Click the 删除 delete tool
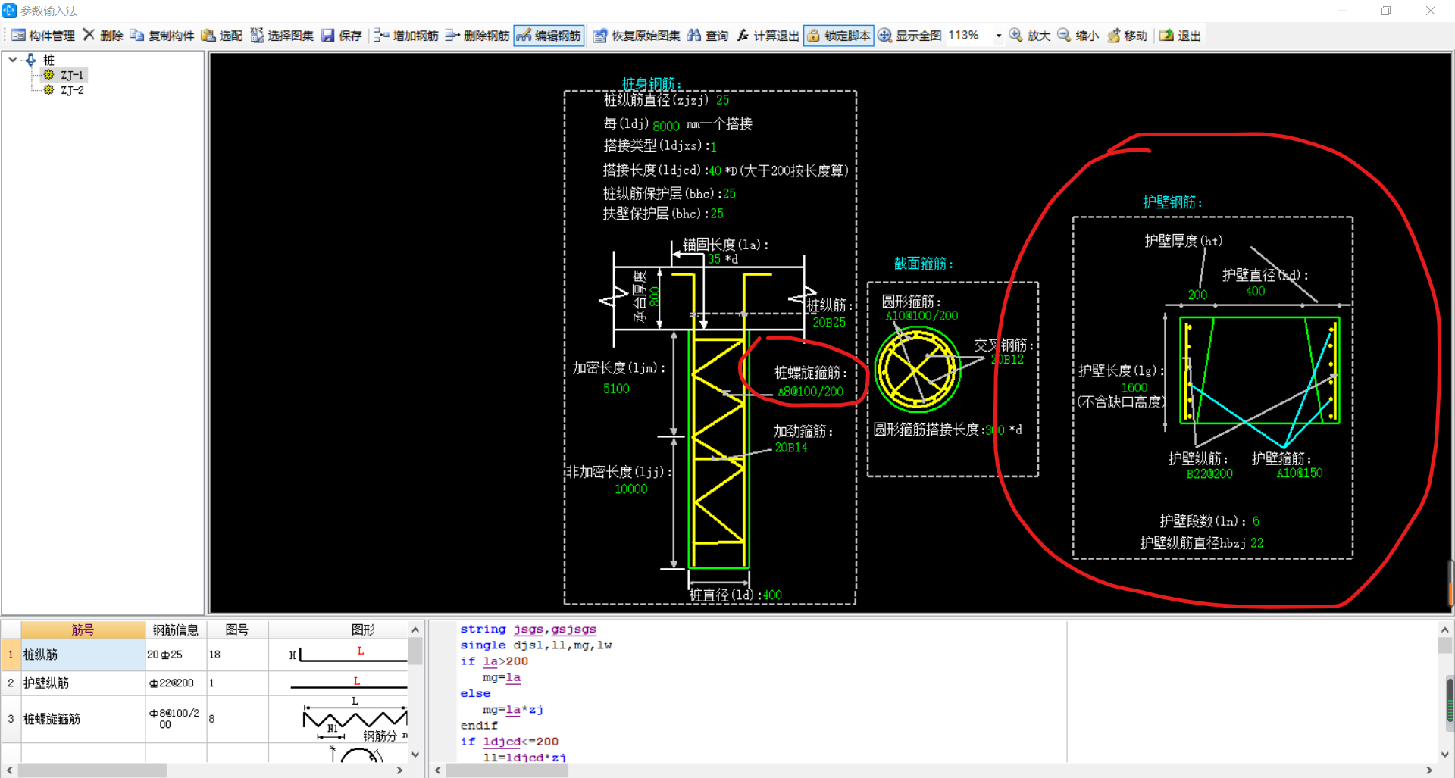This screenshot has height=778, width=1455. 102,36
